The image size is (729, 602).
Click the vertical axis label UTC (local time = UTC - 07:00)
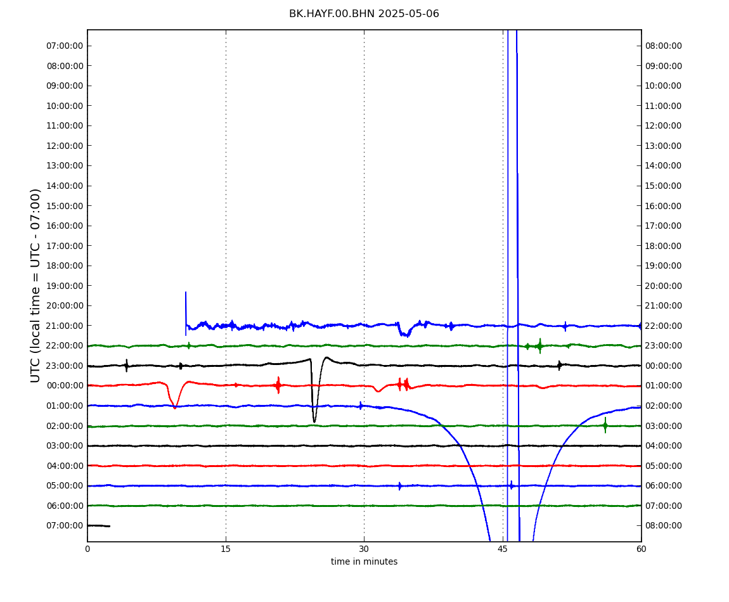35,285
